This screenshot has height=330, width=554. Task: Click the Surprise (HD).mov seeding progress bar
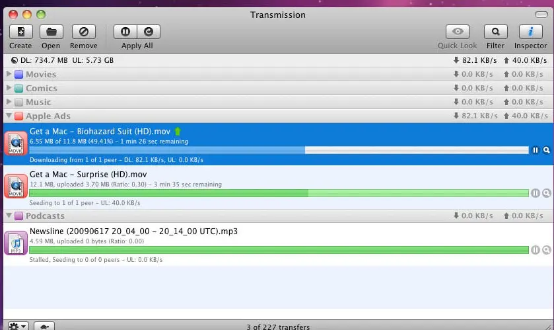click(x=279, y=192)
